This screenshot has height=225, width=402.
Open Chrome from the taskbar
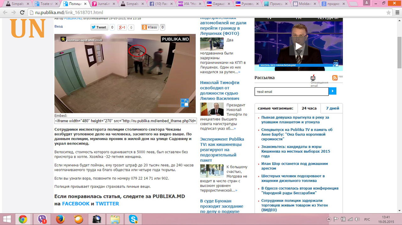click(23, 219)
